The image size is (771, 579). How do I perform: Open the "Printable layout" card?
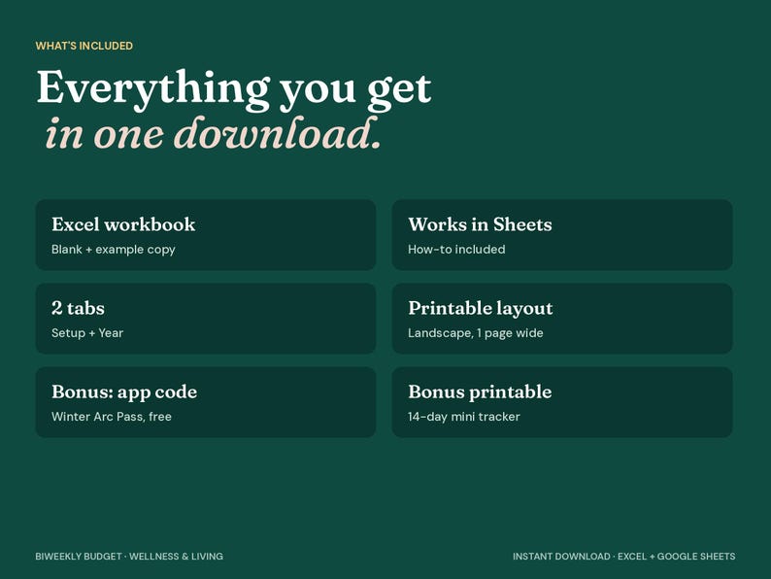(562, 319)
